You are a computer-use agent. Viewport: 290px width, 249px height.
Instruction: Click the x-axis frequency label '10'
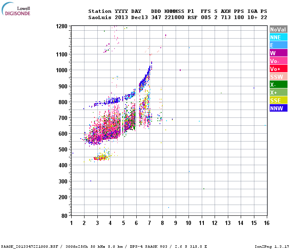[188, 223]
